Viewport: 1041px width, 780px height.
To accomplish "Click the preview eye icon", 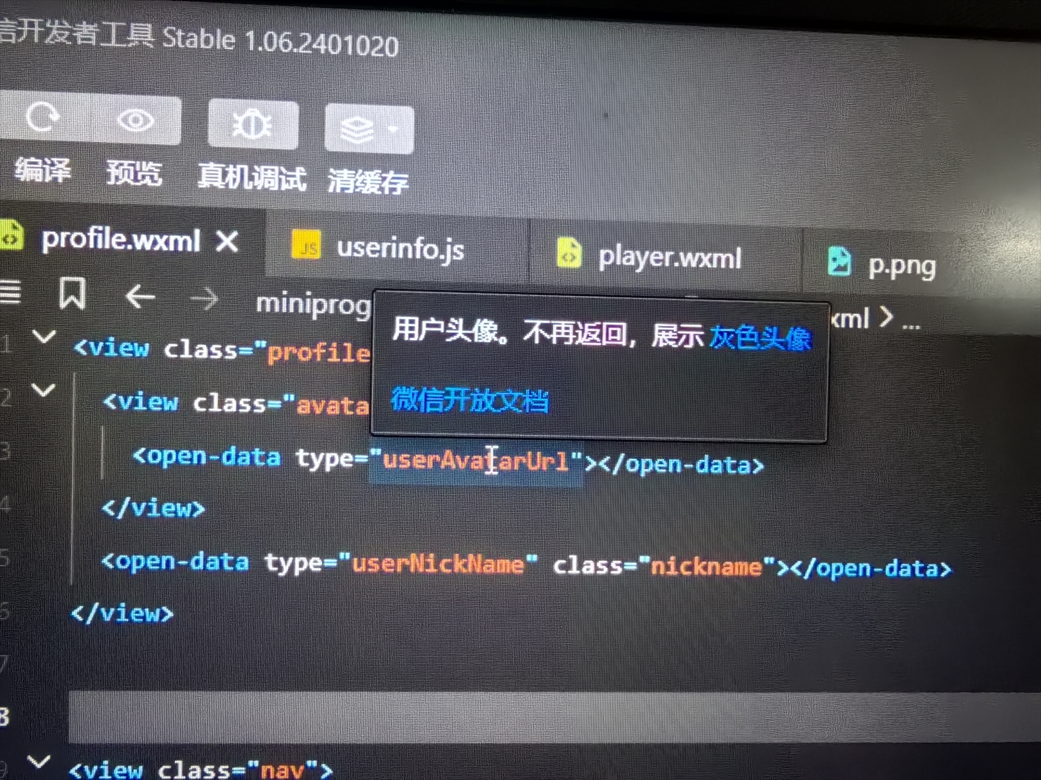I will click(x=135, y=120).
